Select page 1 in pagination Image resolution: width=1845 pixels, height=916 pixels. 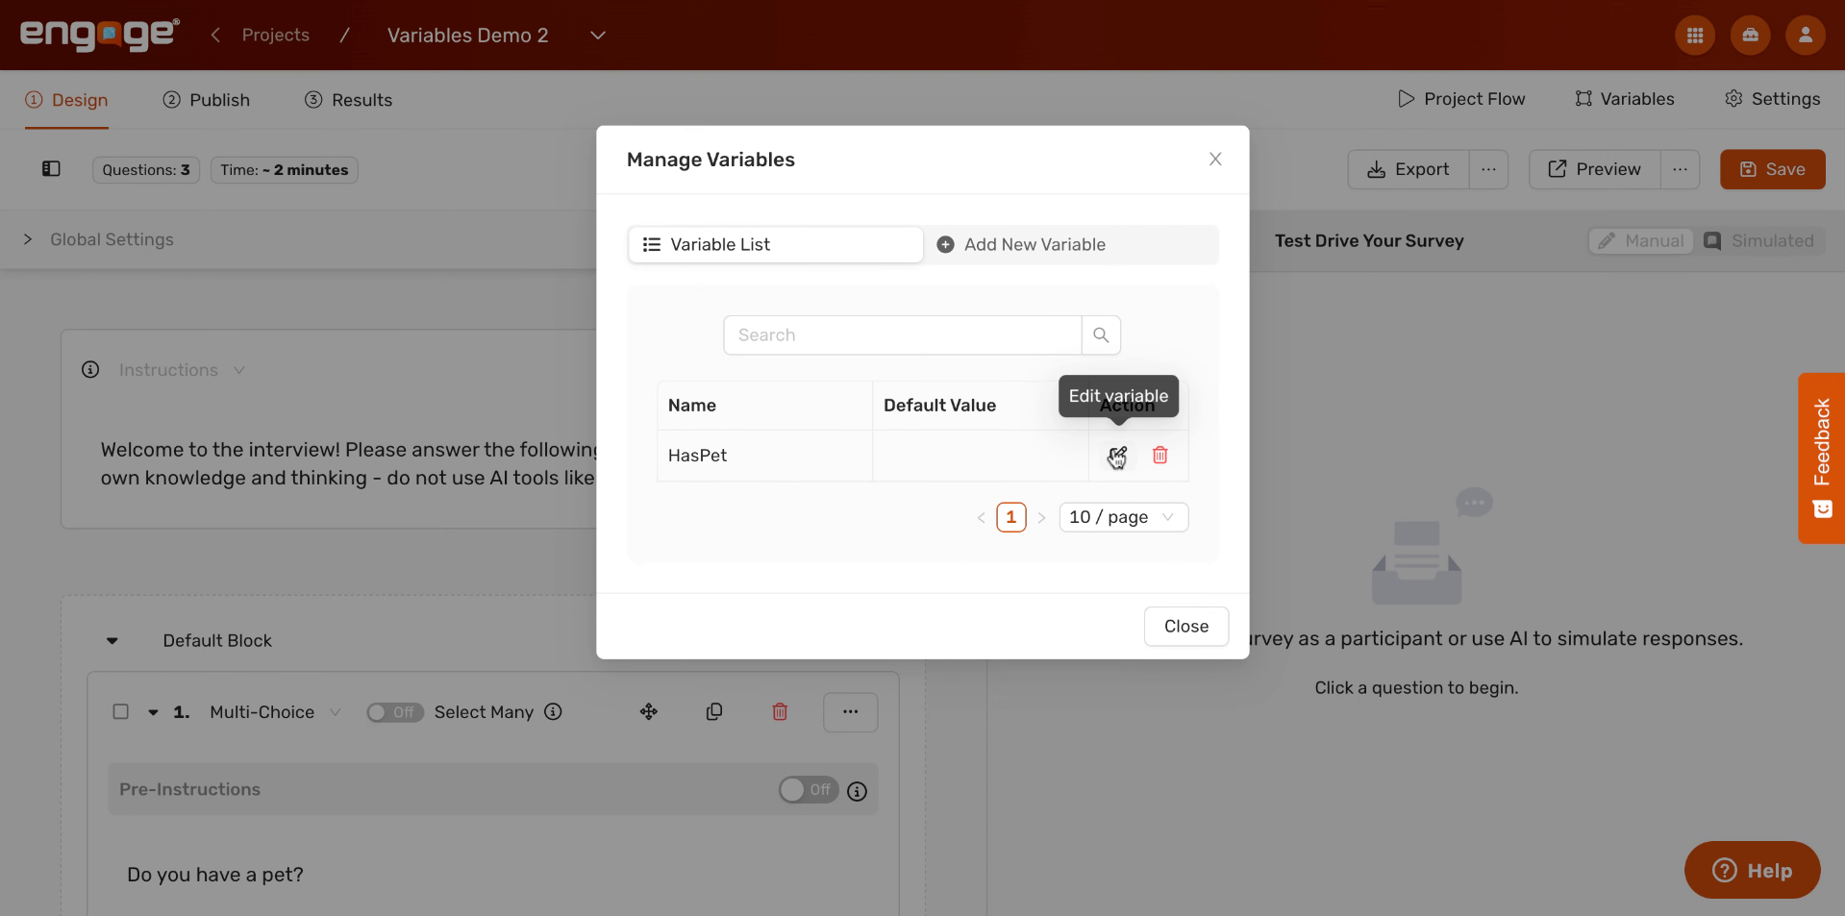coord(1010,517)
